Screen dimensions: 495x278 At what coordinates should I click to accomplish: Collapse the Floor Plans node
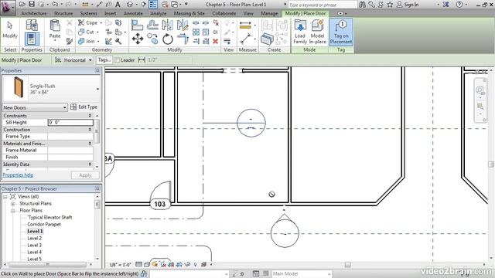[13, 211]
